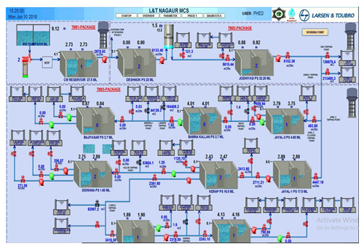Toggle the green pump left of Bajiyasar PS
This screenshot has width=364, height=249.
pyautogui.click(x=69, y=117)
